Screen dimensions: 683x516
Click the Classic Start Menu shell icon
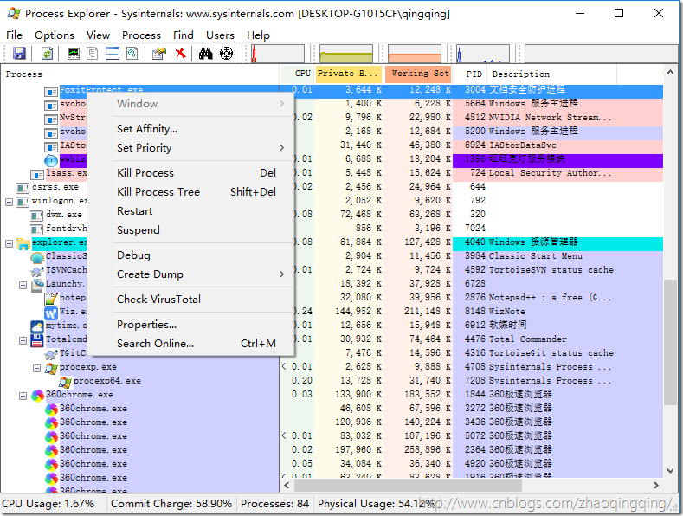(x=37, y=257)
